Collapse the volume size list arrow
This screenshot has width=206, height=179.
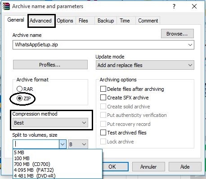coord(63,144)
